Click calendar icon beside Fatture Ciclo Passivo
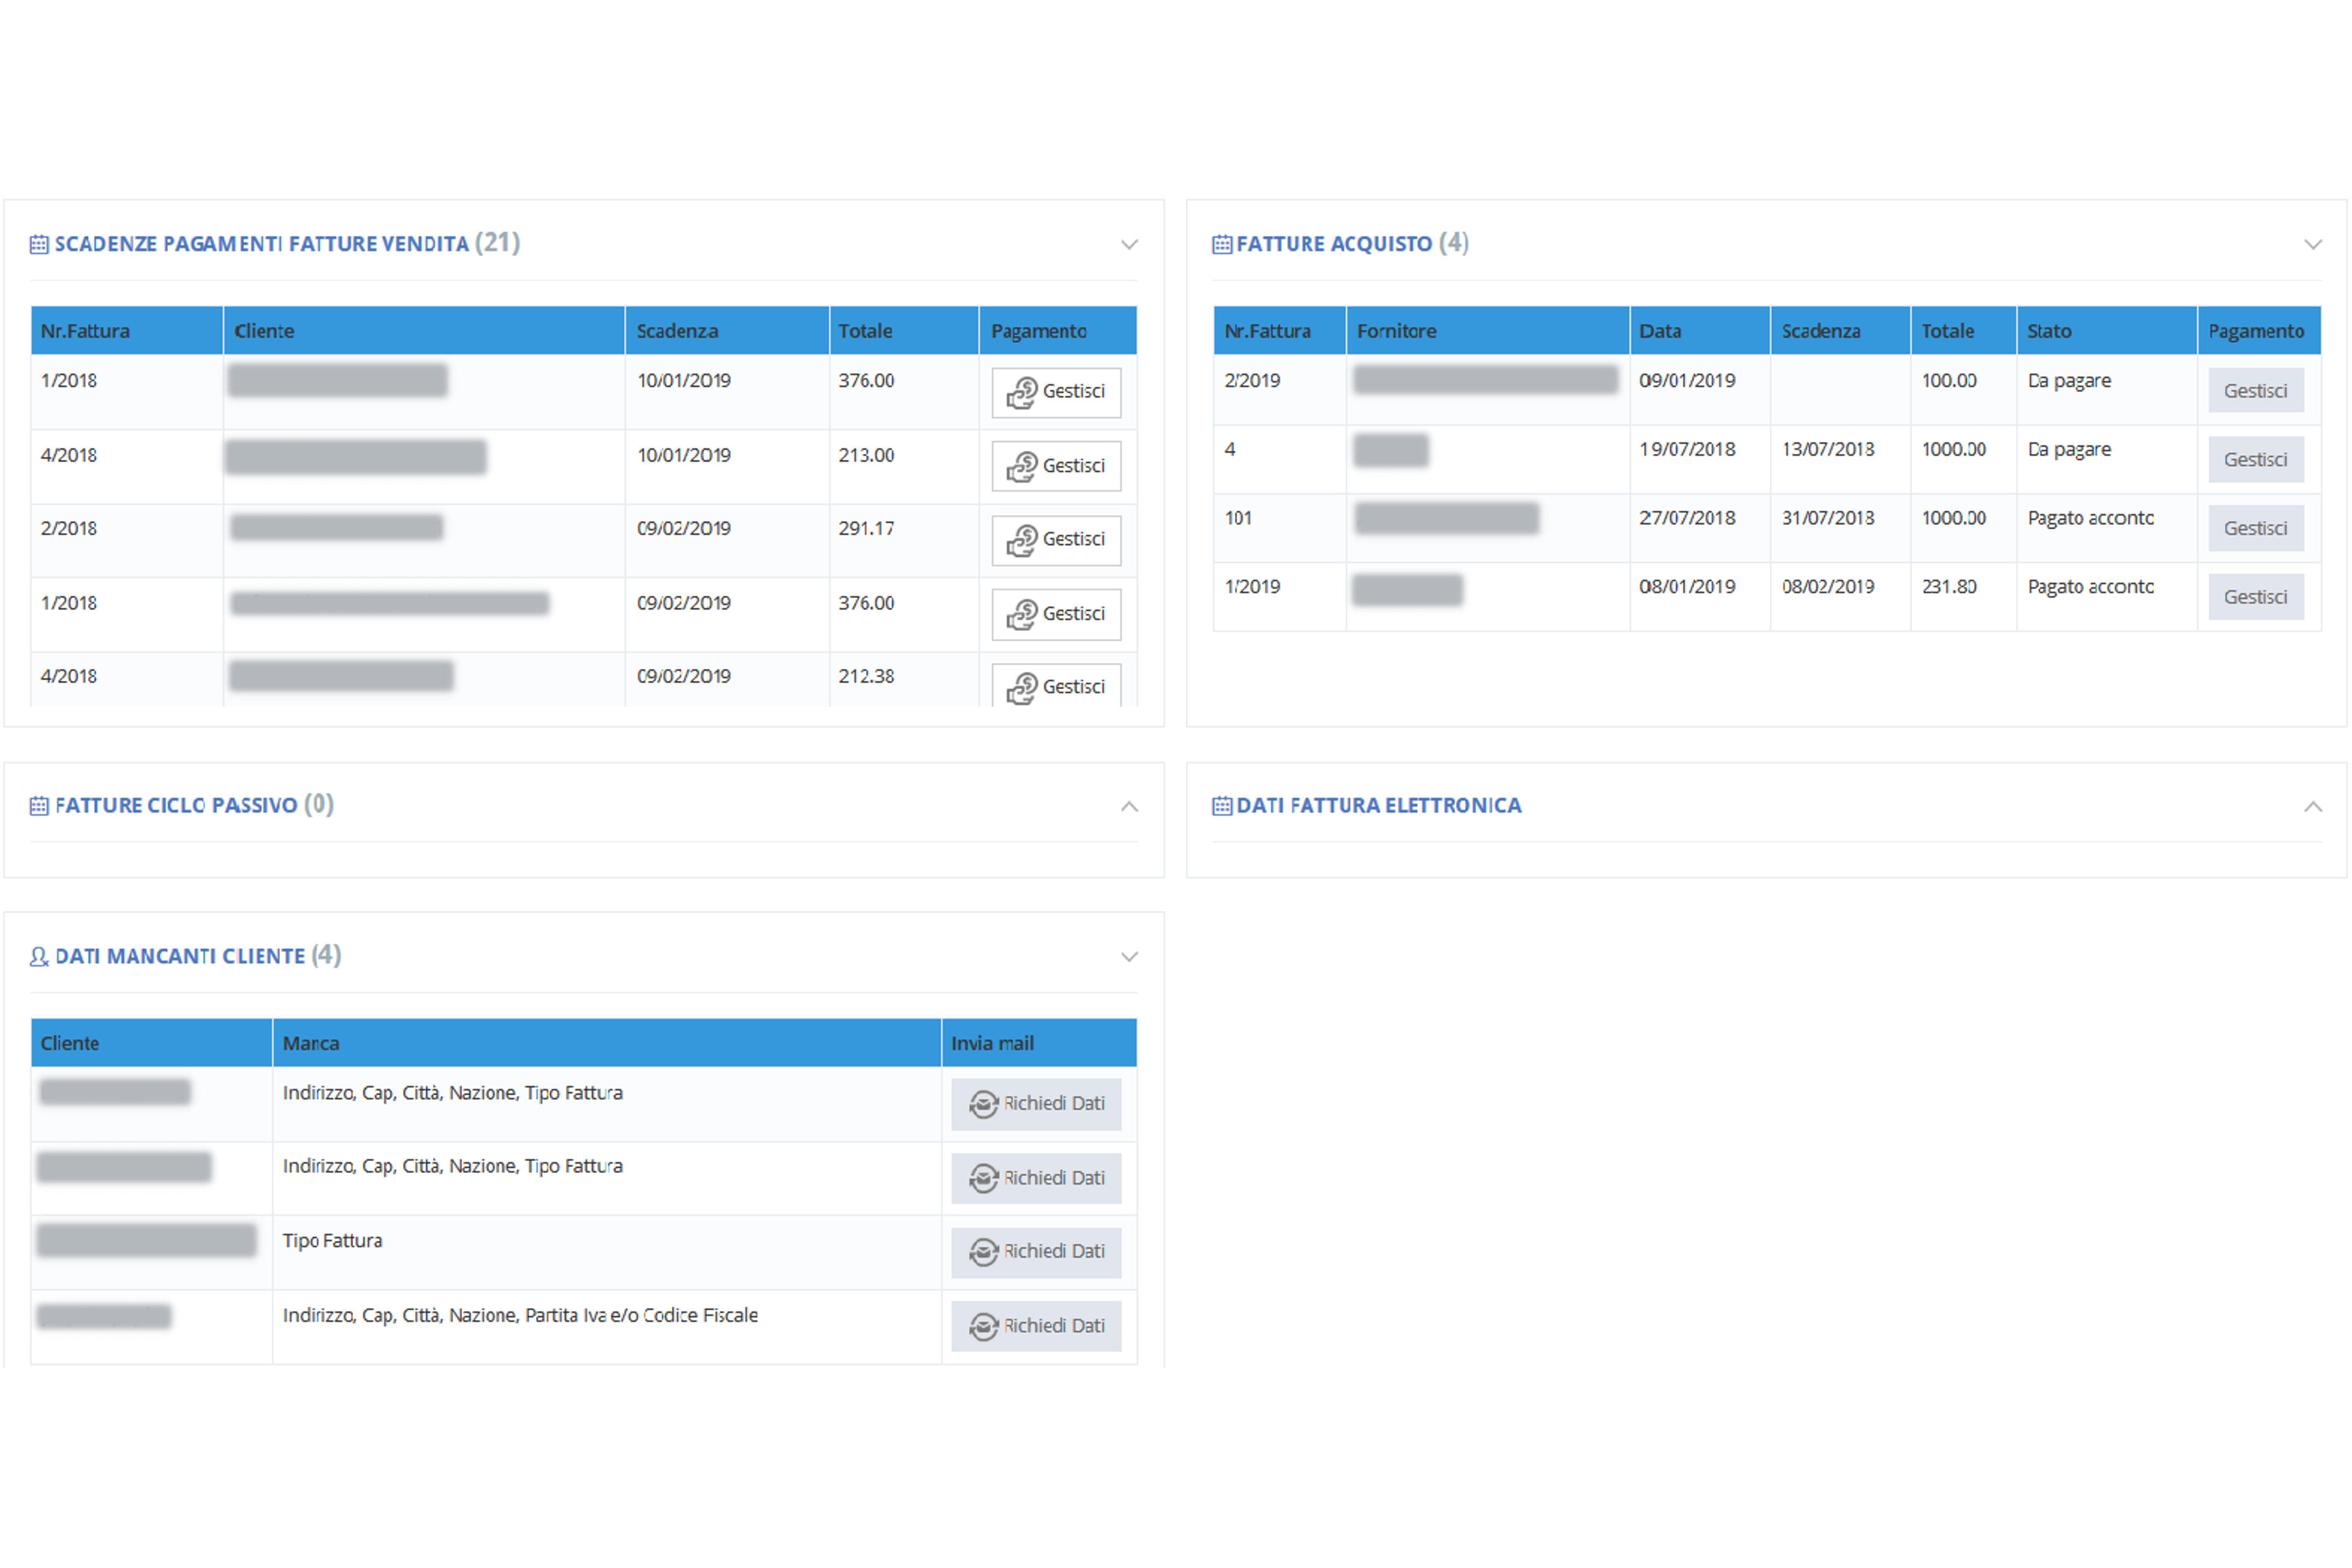Viewport: 2352px width, 1568px height. pyautogui.click(x=39, y=806)
